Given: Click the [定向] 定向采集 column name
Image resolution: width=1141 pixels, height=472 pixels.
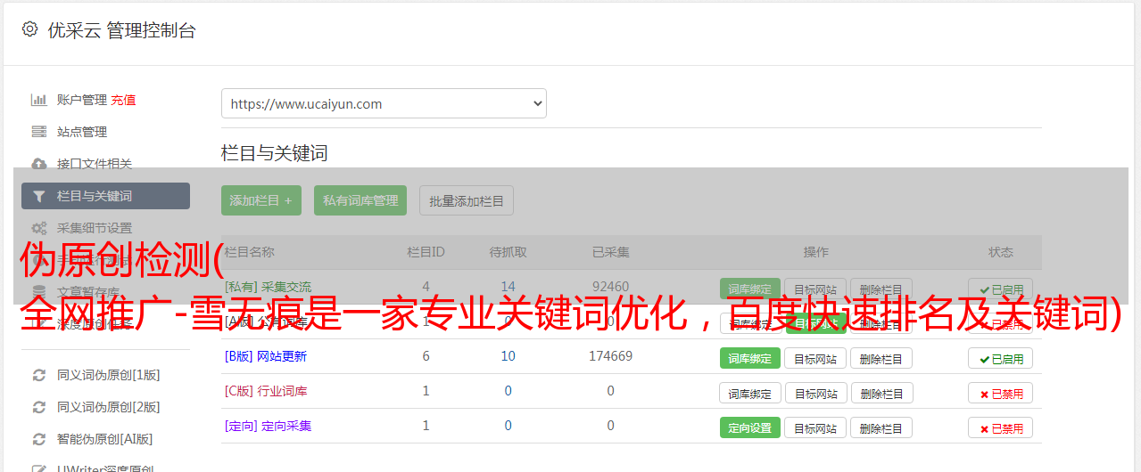Looking at the screenshot, I should [x=269, y=426].
